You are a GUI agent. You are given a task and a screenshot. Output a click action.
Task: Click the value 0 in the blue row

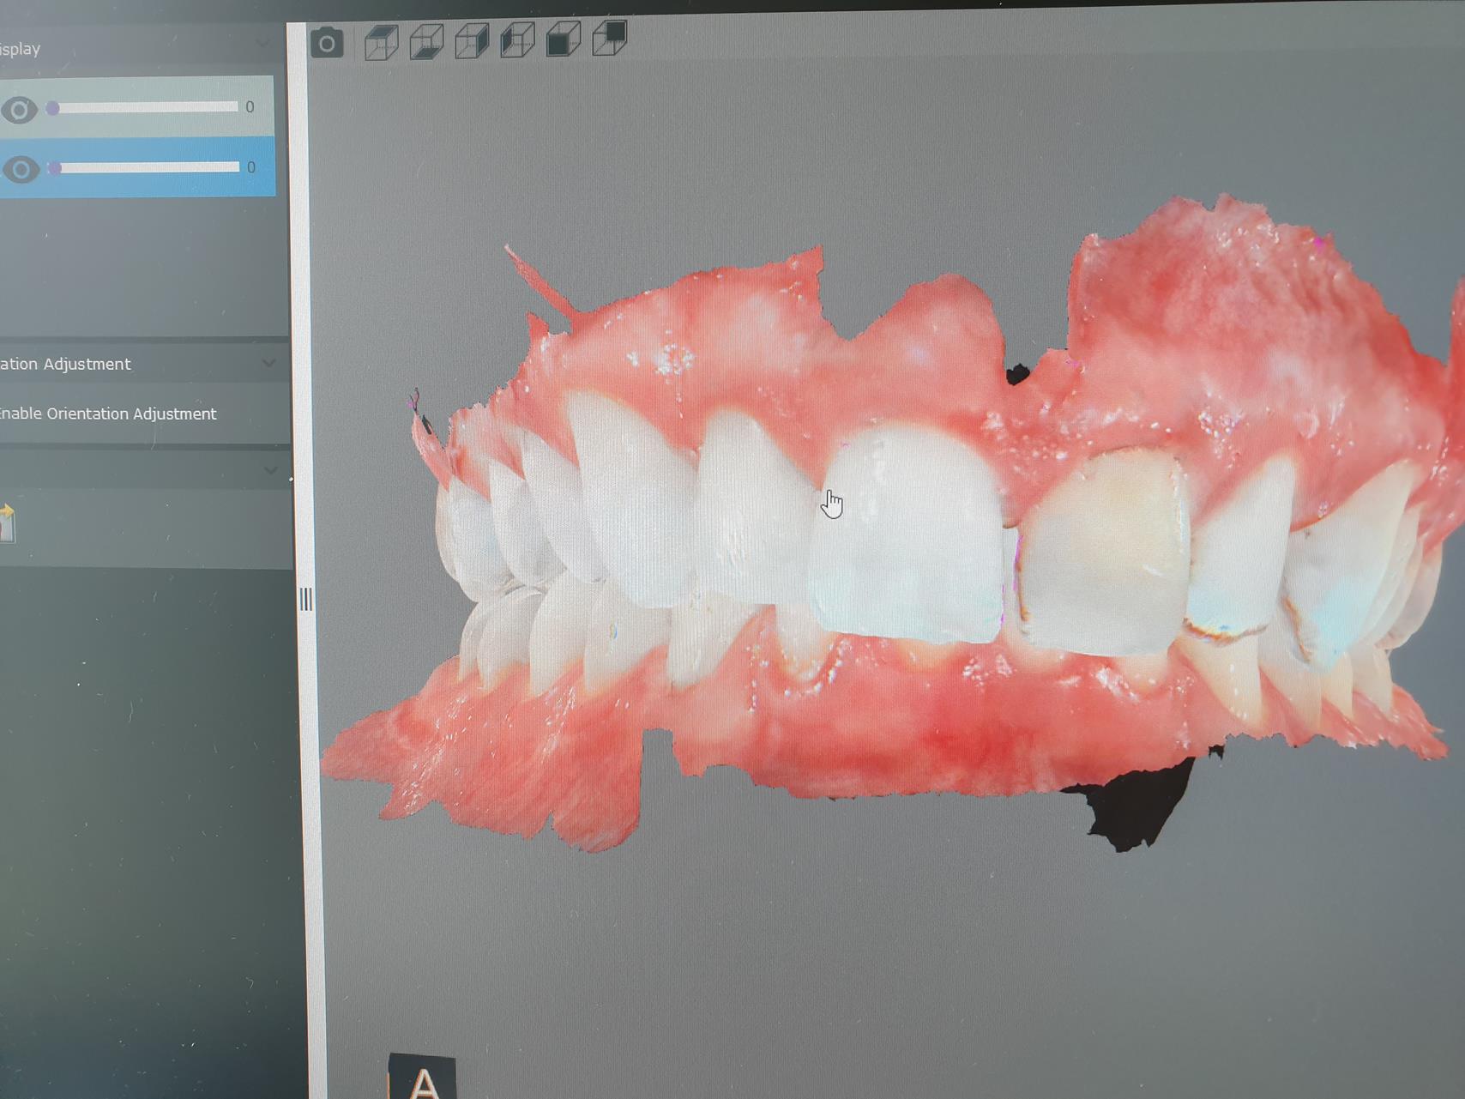[x=250, y=167]
